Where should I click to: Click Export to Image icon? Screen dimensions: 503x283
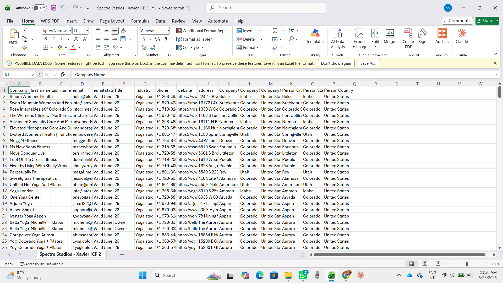pos(359,39)
